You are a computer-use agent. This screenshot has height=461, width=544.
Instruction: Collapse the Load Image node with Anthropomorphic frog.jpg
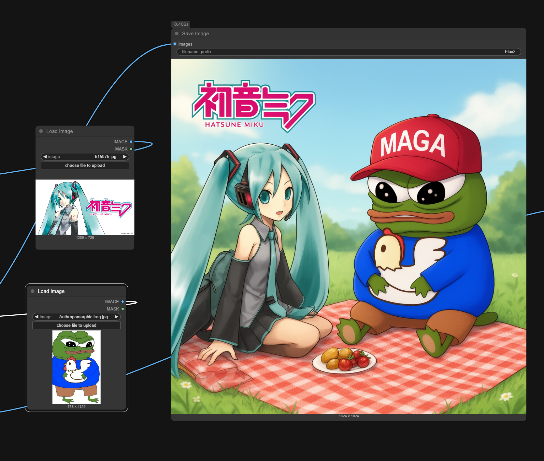click(33, 291)
